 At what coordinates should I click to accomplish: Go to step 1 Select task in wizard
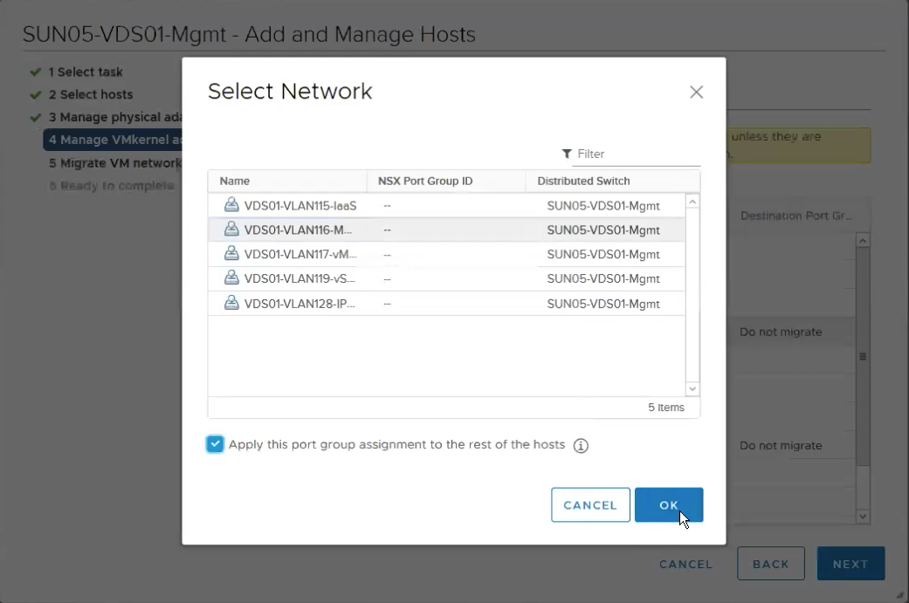[x=86, y=72]
